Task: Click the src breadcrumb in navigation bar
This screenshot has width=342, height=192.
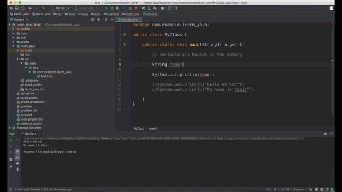Action: pyautogui.click(x=58, y=14)
